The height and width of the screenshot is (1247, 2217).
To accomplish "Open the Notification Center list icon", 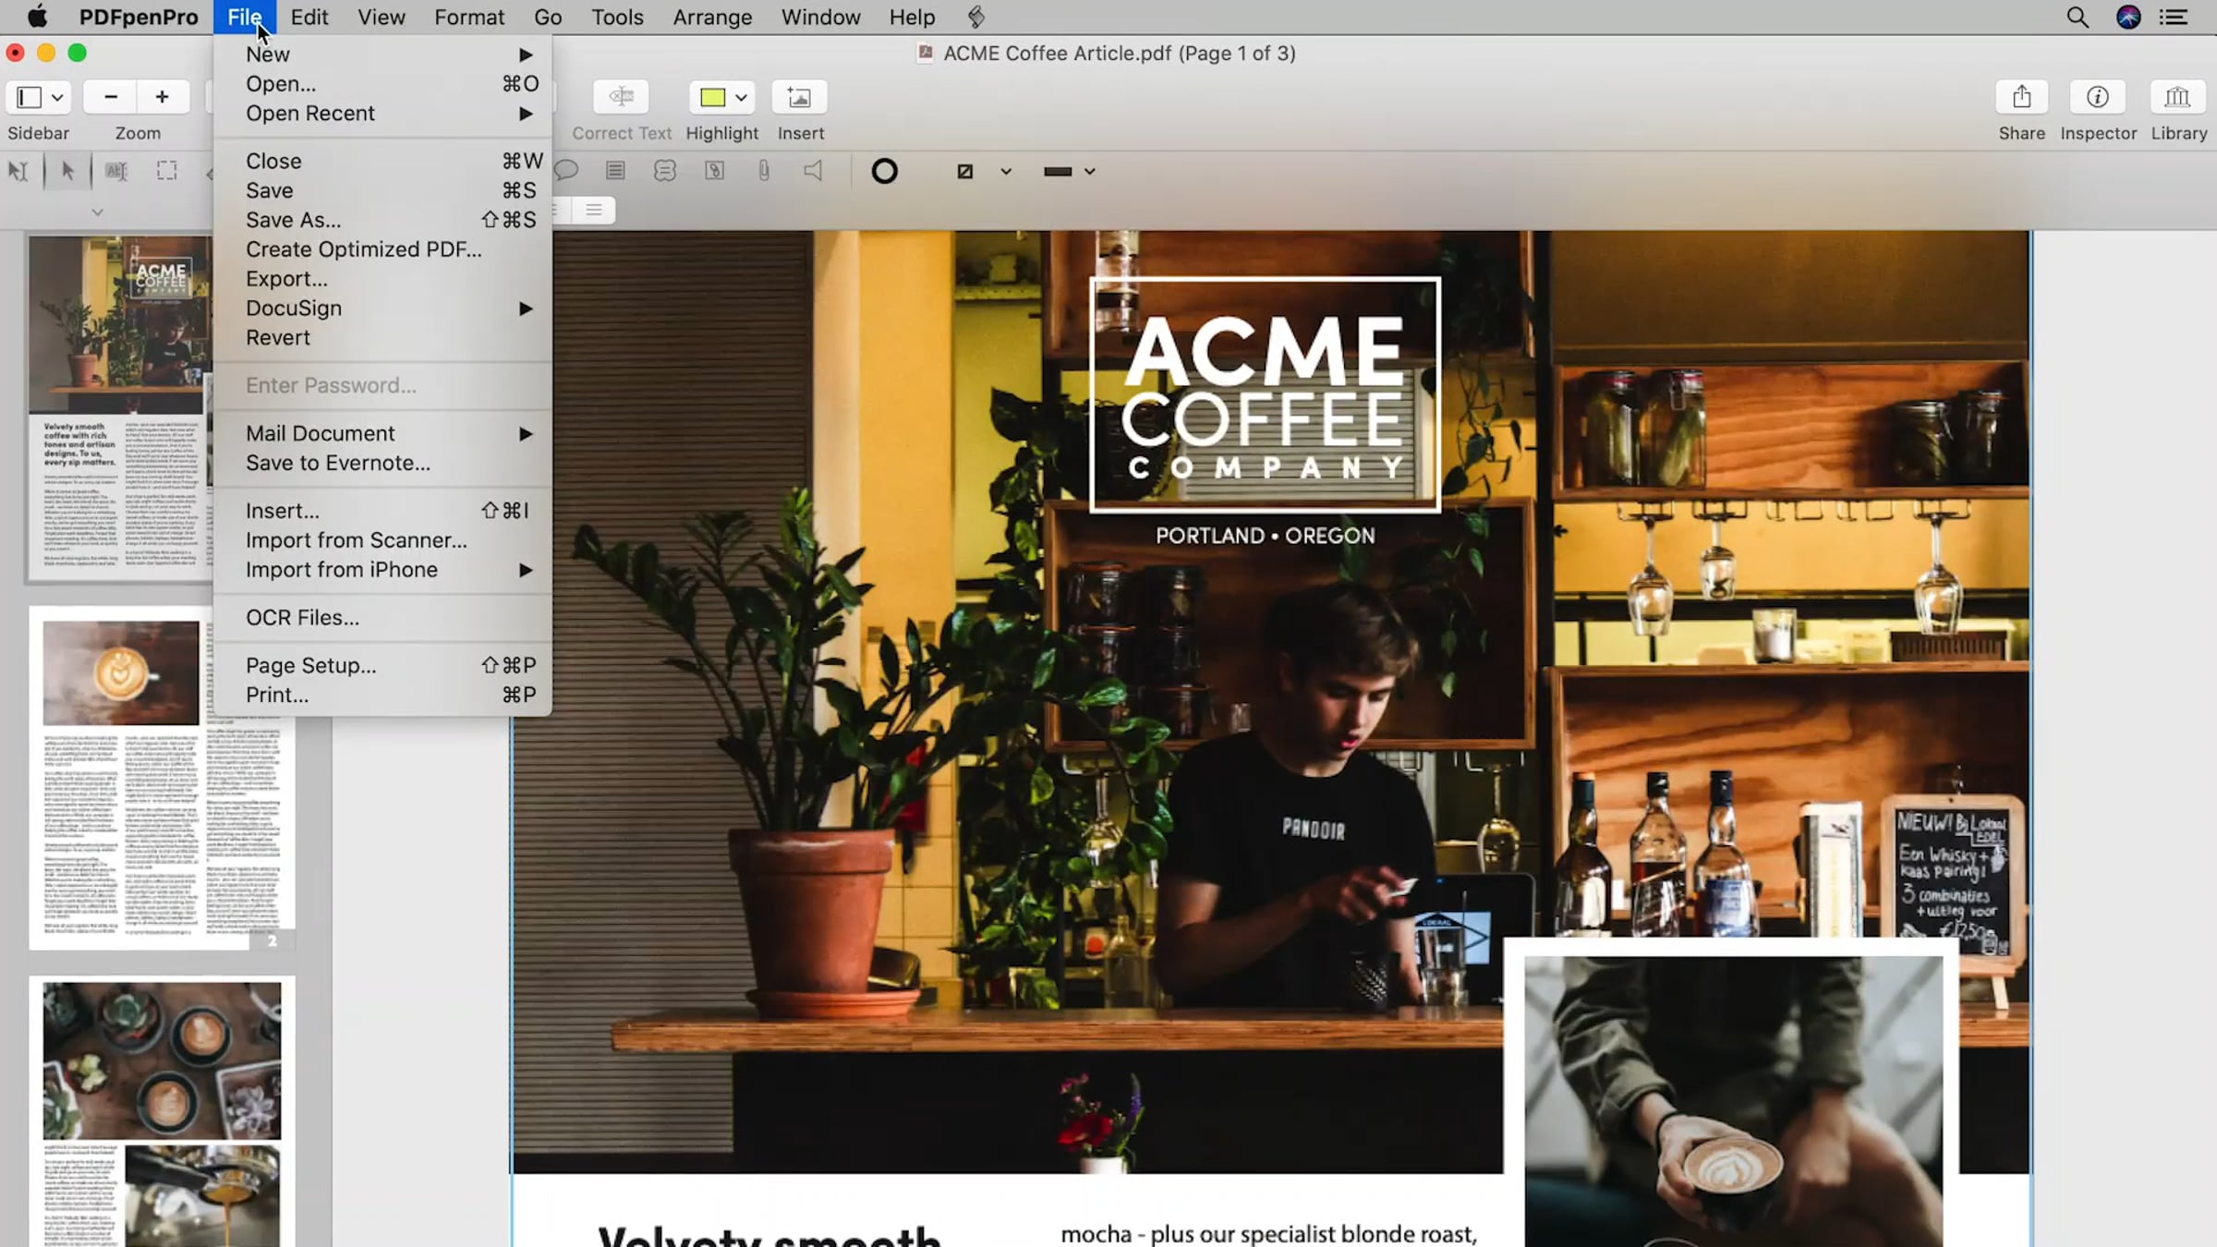I will [2174, 17].
